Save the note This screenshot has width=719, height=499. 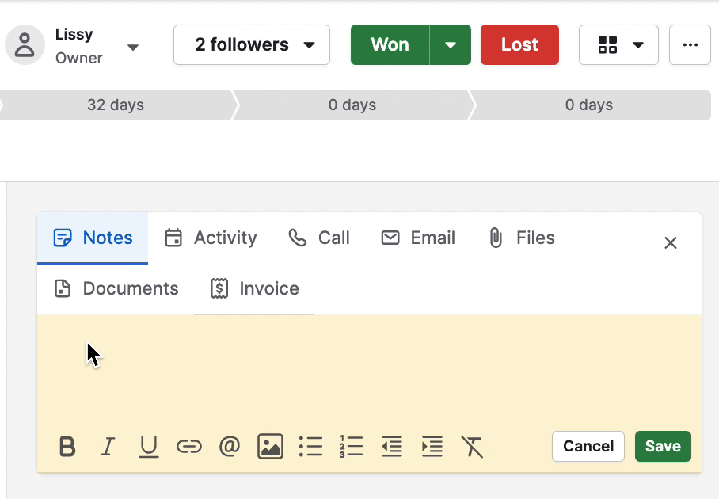pyautogui.click(x=663, y=446)
